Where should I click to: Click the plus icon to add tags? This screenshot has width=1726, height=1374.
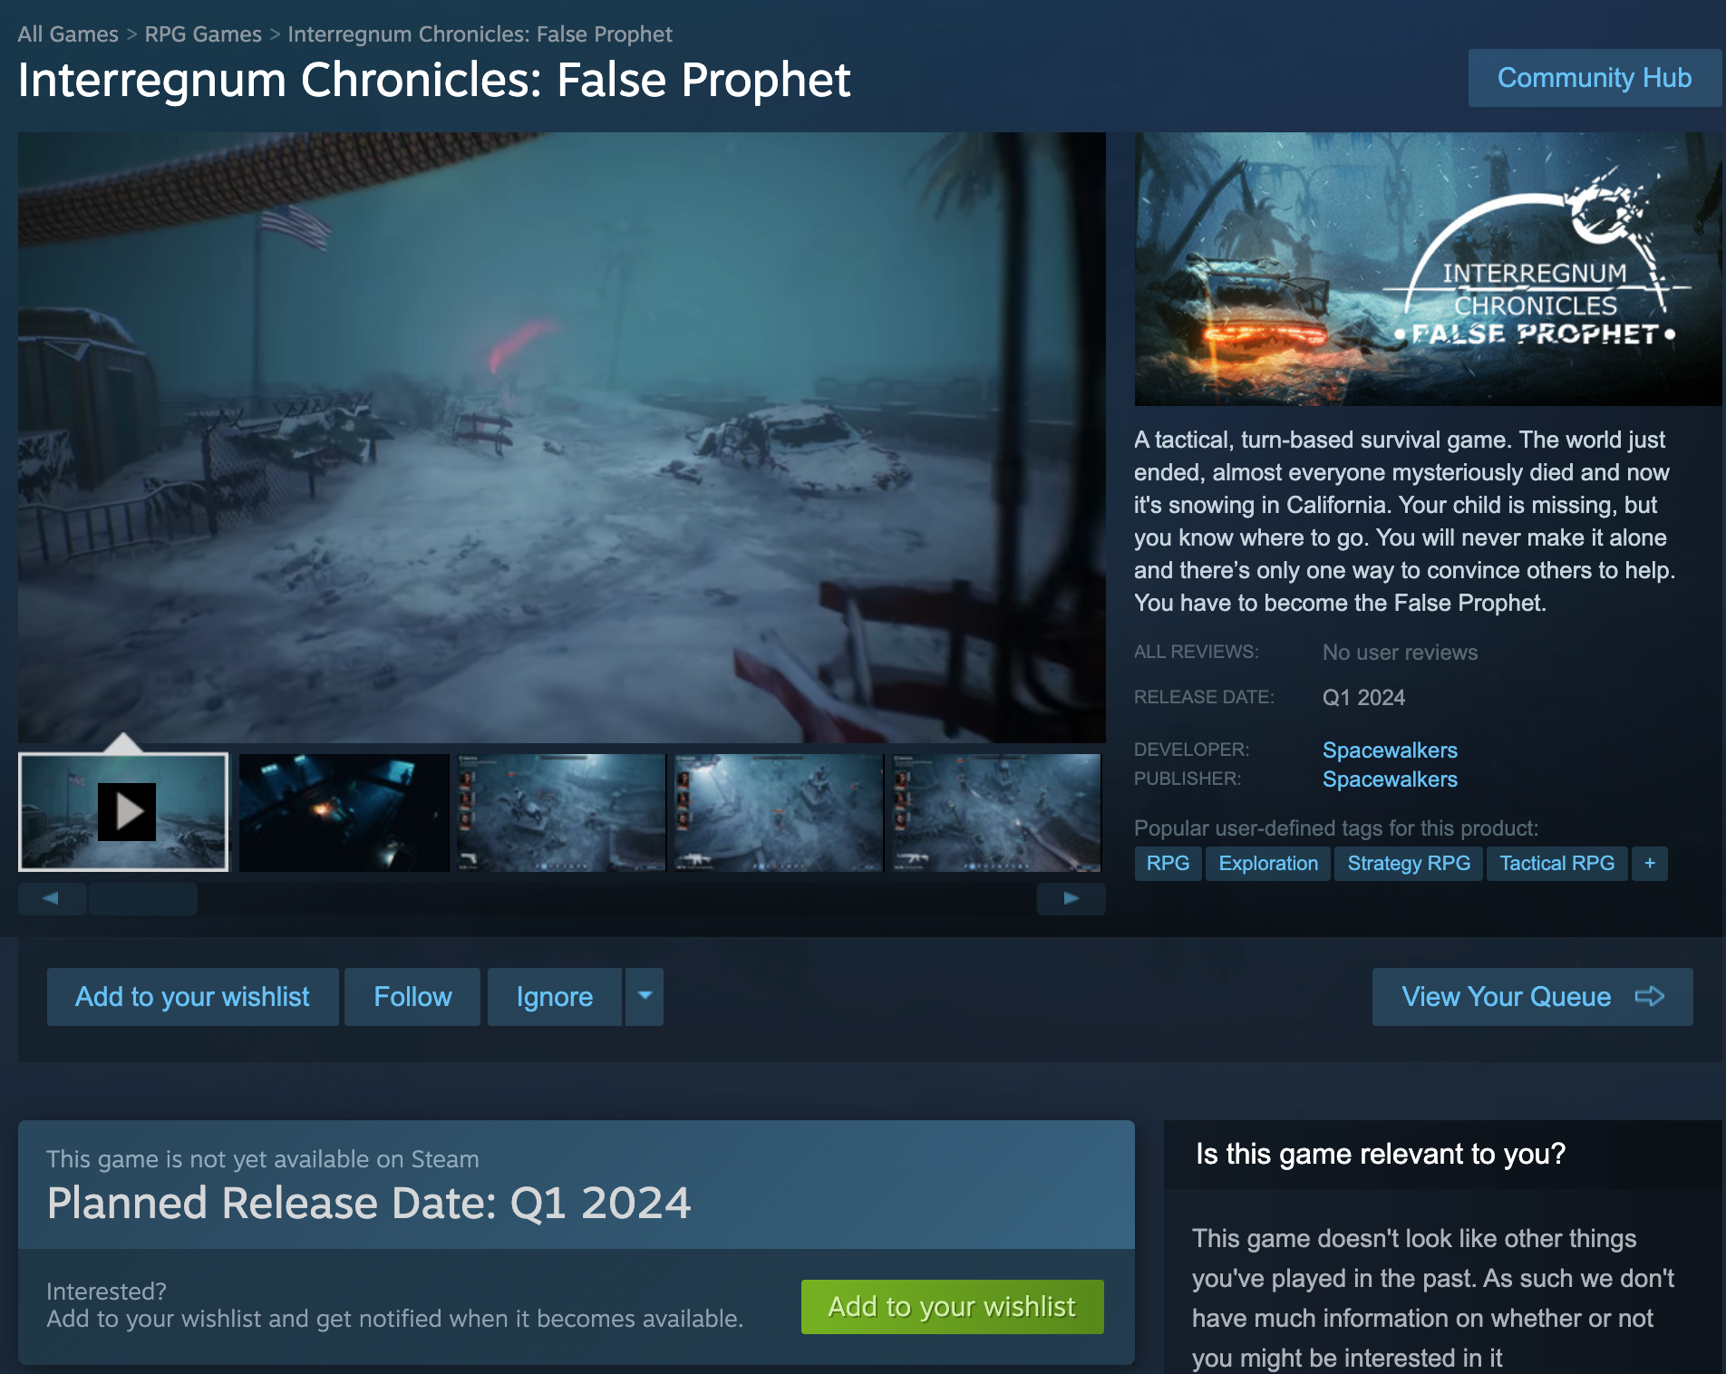pyautogui.click(x=1650, y=864)
